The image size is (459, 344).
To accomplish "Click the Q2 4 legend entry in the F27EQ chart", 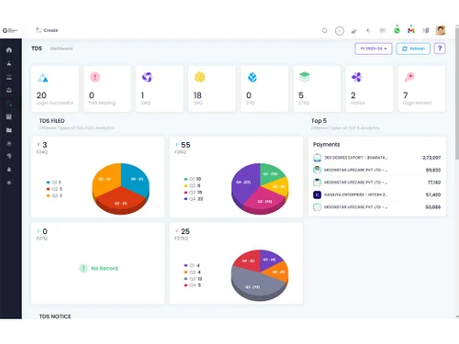I will click(192, 272).
